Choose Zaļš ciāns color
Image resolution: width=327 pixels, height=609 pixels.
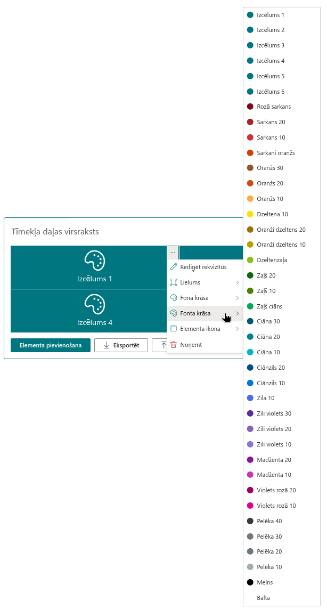[x=282, y=306]
